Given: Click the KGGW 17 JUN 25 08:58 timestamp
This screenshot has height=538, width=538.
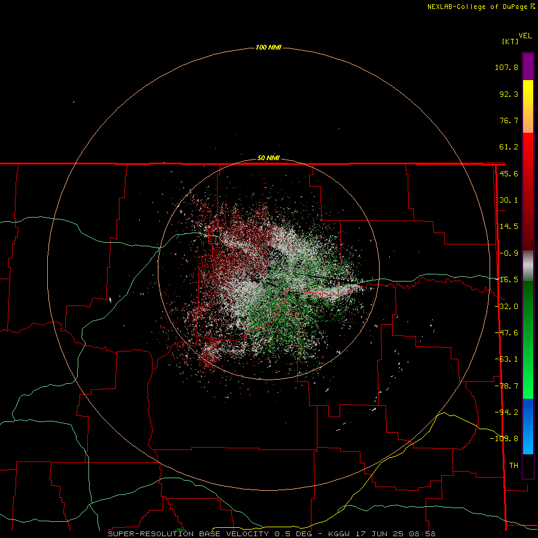Looking at the screenshot, I should click(381, 534).
